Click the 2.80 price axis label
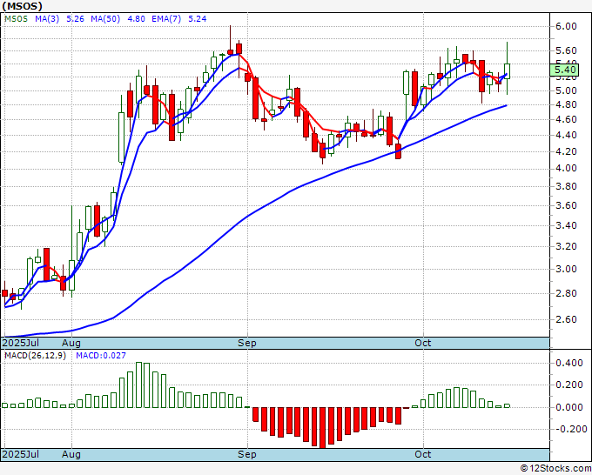 567,293
